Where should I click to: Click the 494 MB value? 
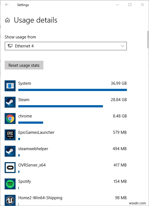tap(120, 149)
